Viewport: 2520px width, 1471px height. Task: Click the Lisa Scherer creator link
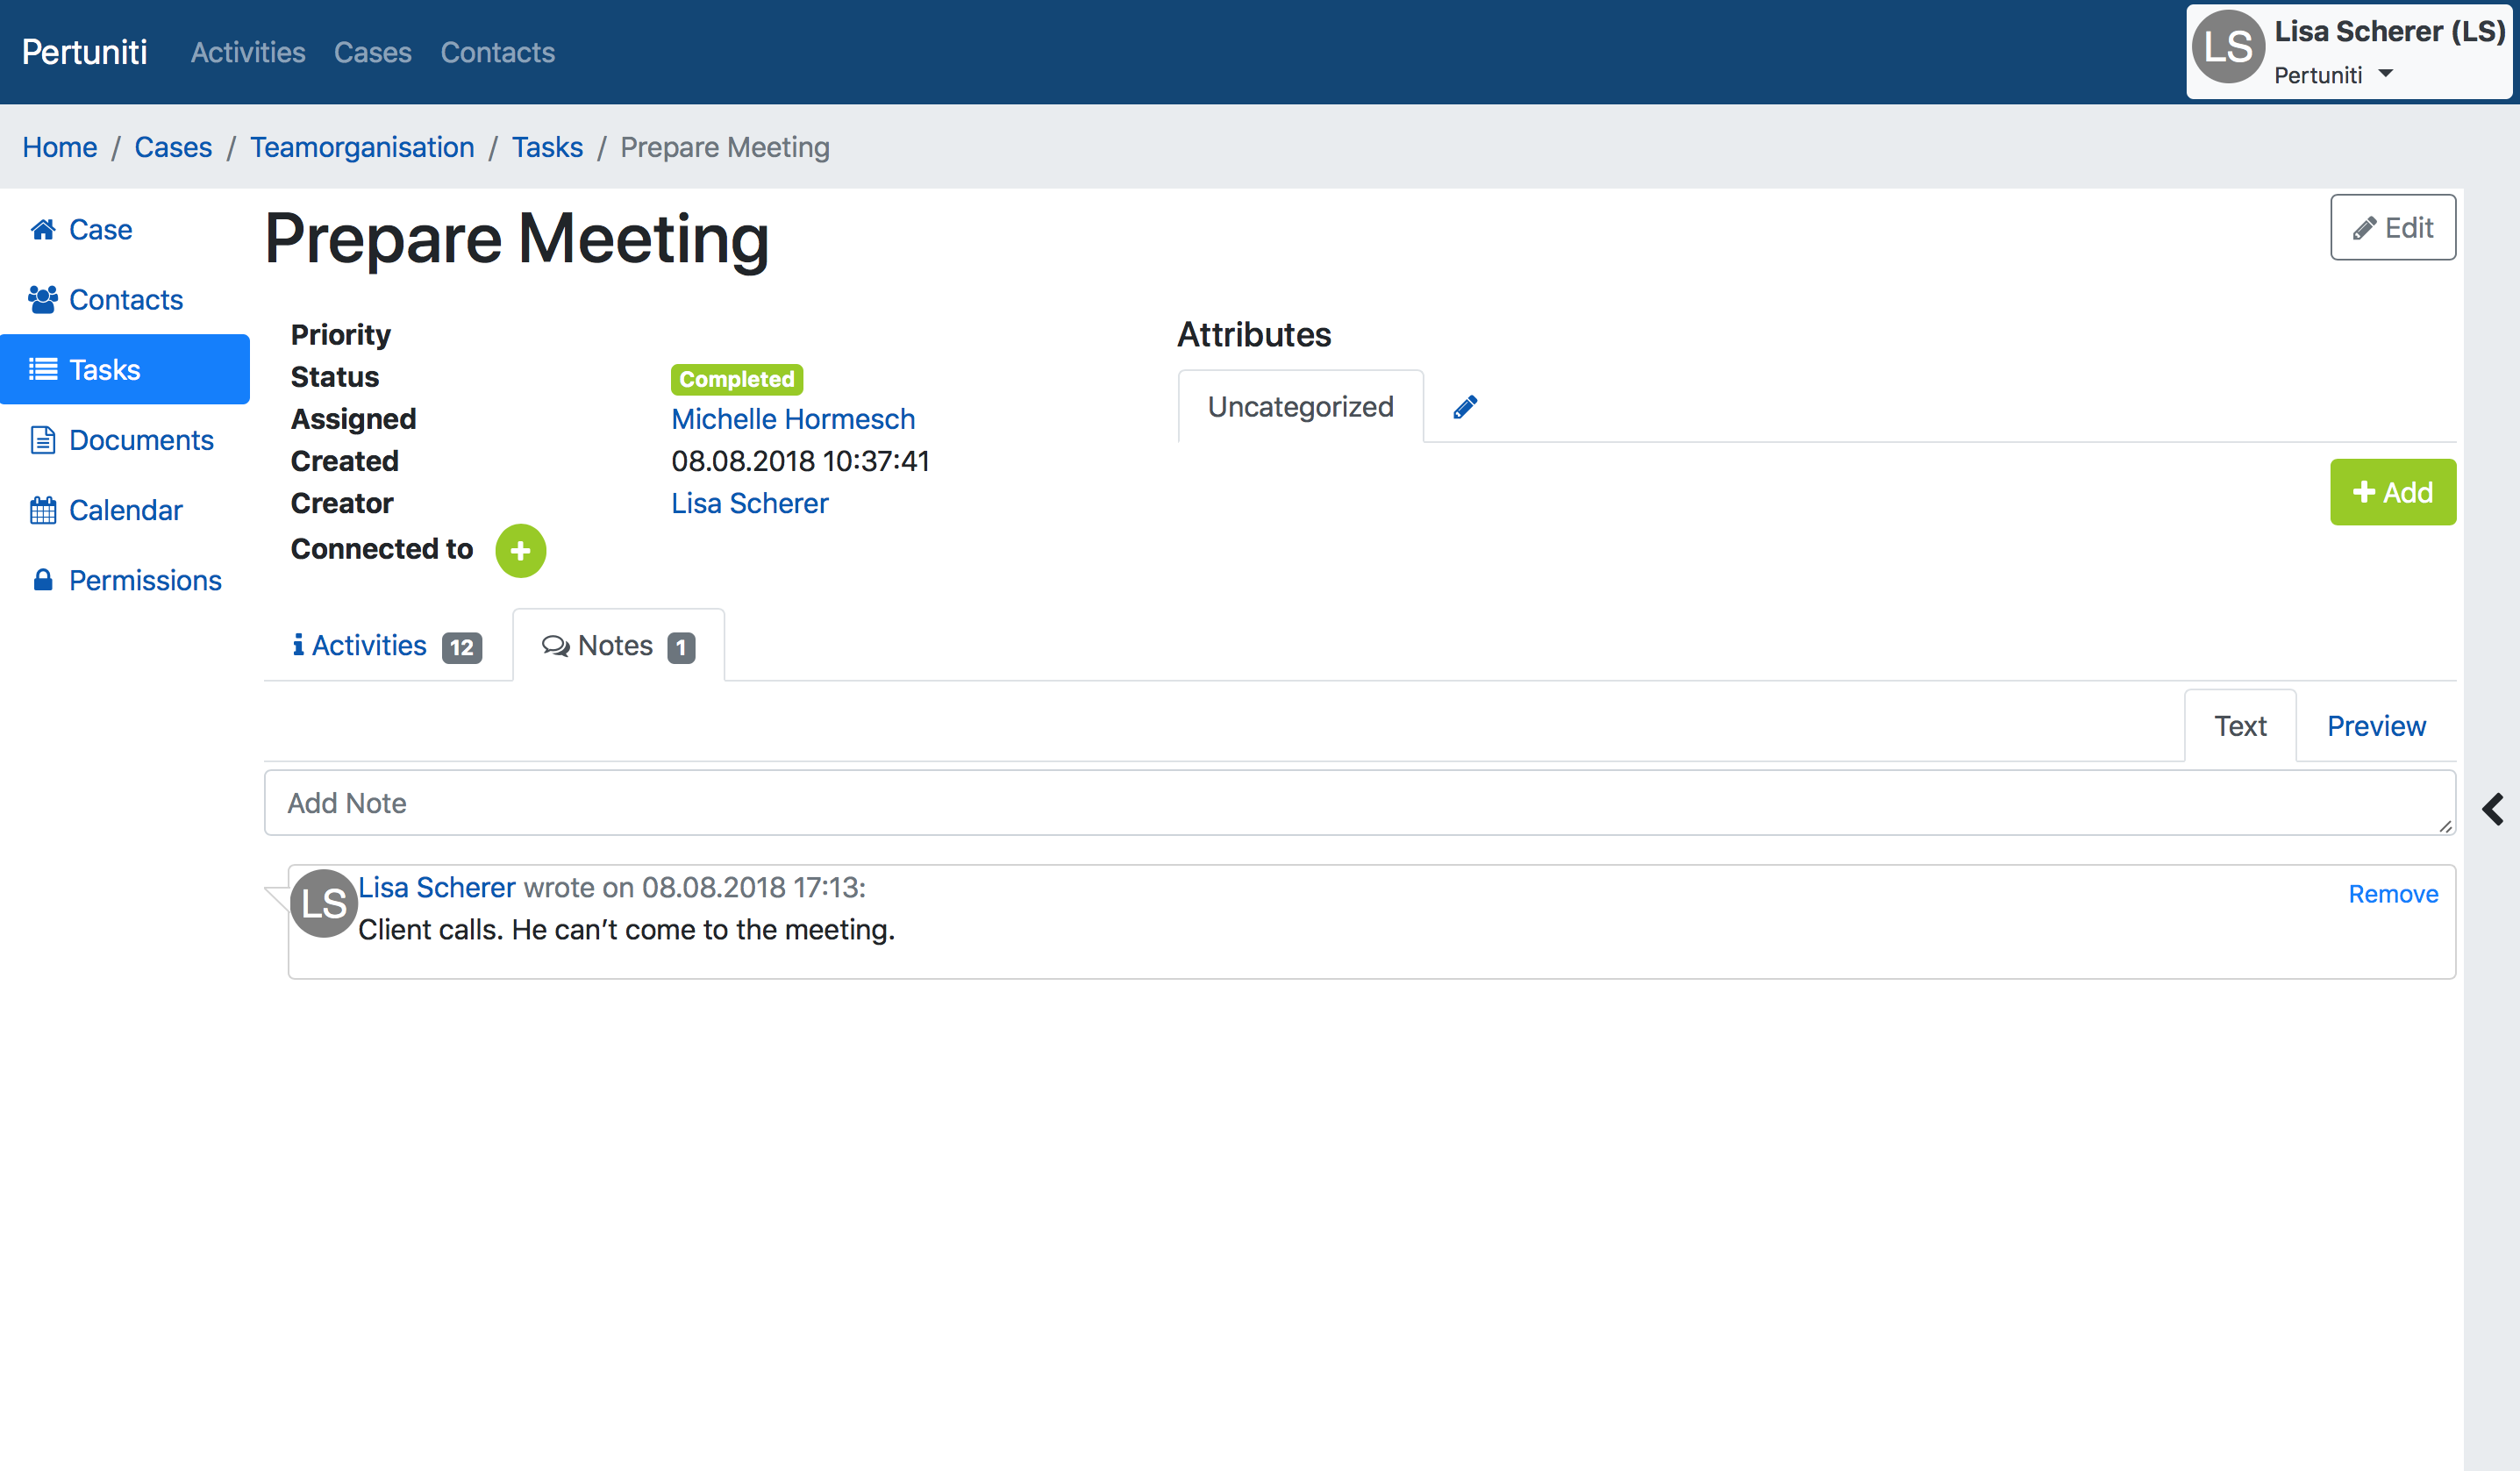(x=752, y=503)
